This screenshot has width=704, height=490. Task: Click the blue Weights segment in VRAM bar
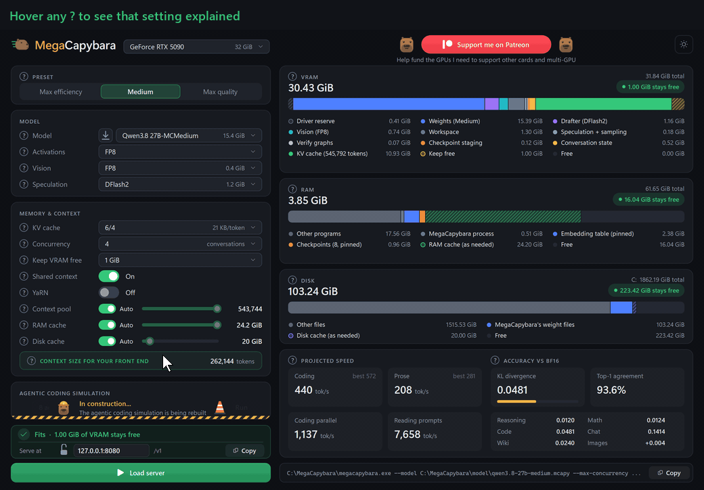coord(389,104)
